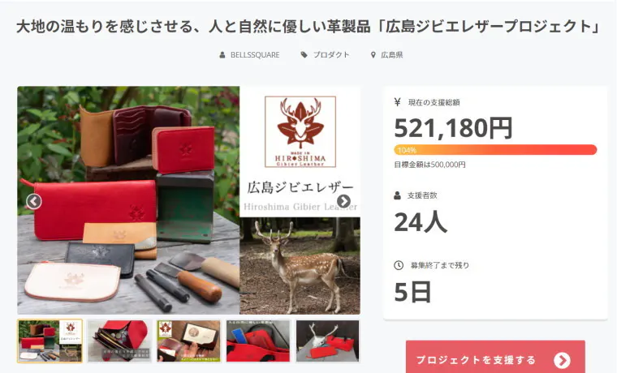The width and height of the screenshot is (617, 373).
Task: Click the 104% funding progress bar
Action: coord(495,150)
